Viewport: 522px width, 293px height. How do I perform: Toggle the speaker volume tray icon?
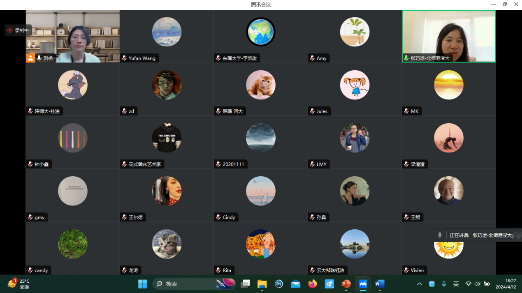pyautogui.click(x=477, y=284)
